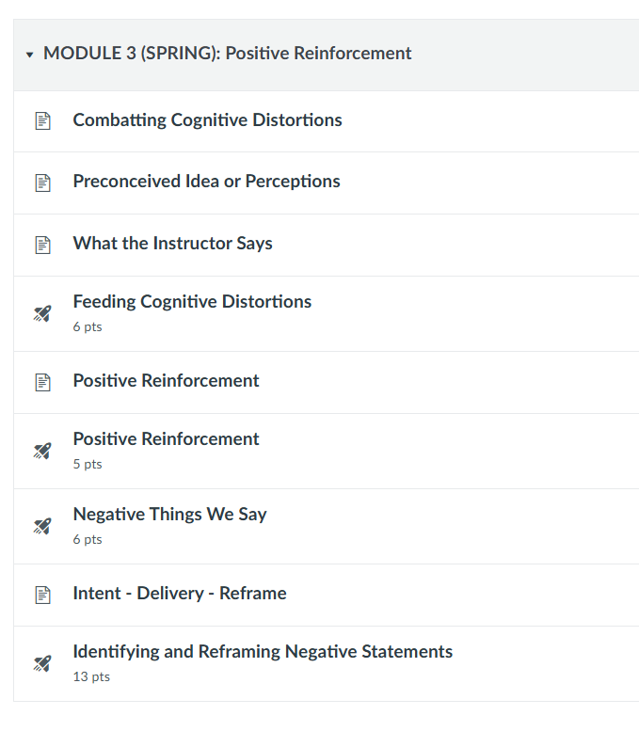Screen dimensions: 639x731
Task: Open Identifying and Reframing Negative Statements quiz
Action: pyautogui.click(x=263, y=652)
